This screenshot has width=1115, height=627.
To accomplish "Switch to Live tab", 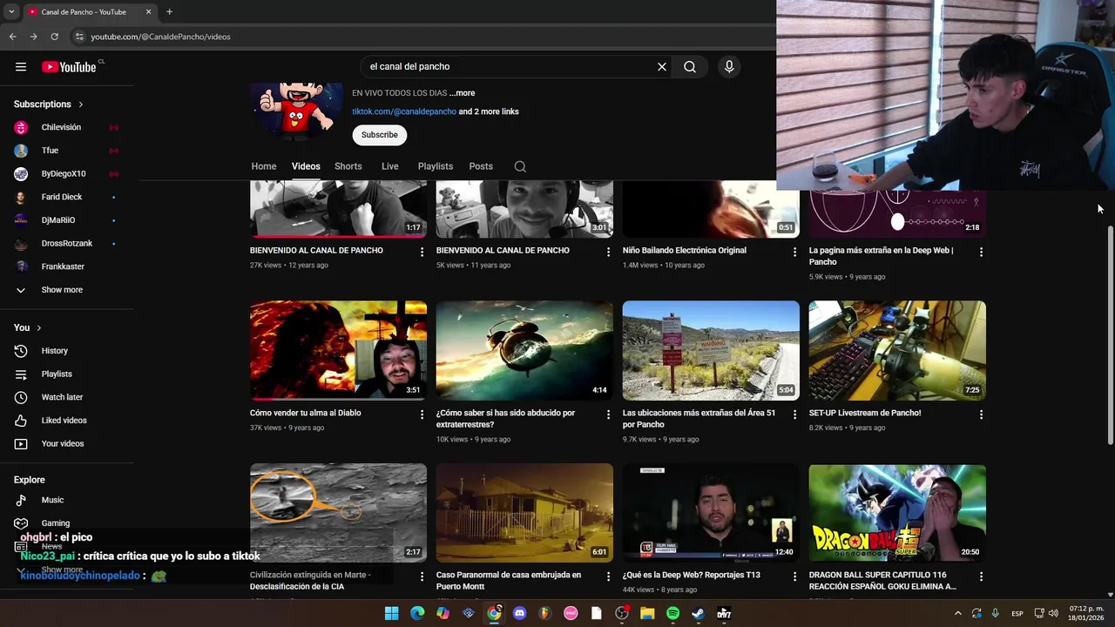I will point(389,166).
